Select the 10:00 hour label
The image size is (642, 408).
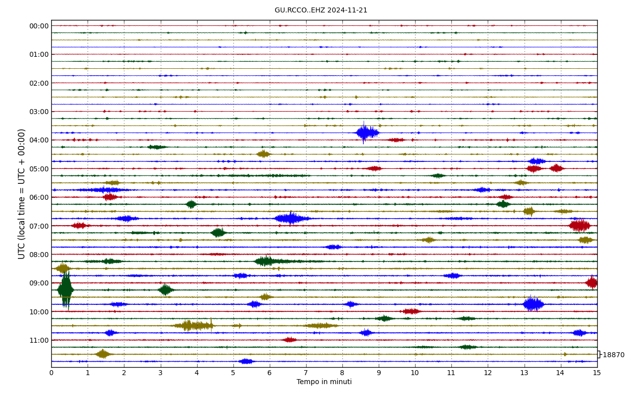point(39,312)
